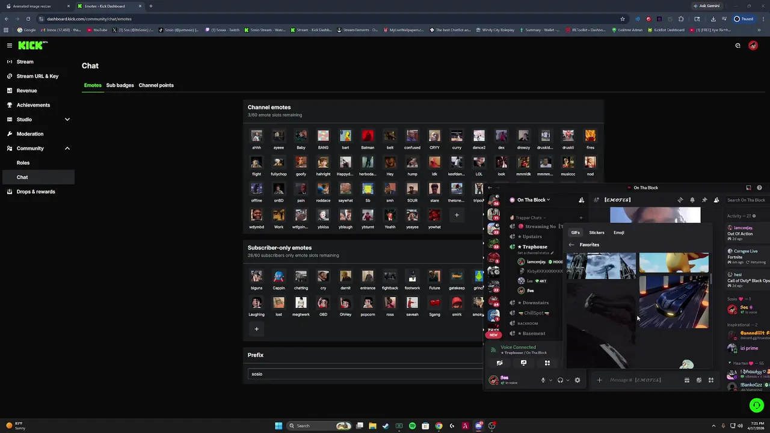Viewport: 770px width, 433px height.
Task: Open the green help chat bubble
Action: 756,405
